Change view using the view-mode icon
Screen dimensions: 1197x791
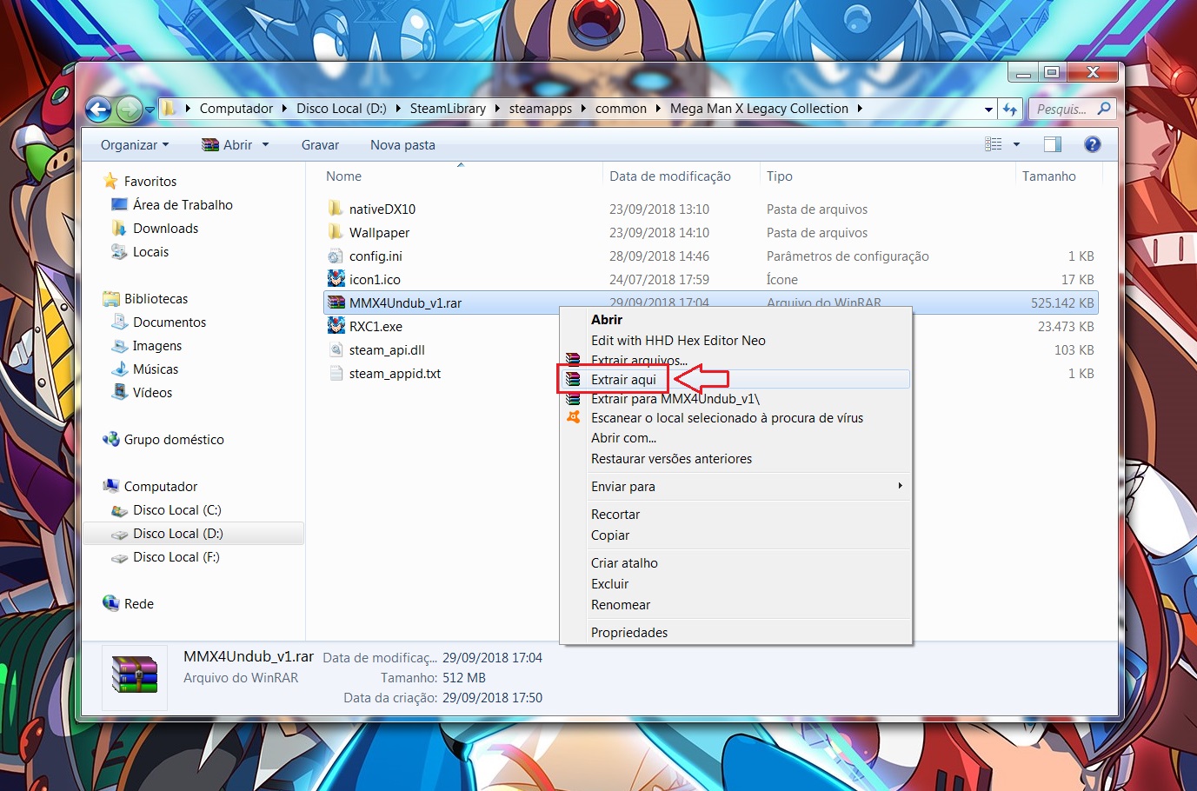(x=994, y=144)
